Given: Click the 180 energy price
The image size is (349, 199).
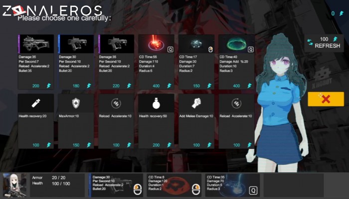Looking at the screenshot, I should (x=76, y=86).
